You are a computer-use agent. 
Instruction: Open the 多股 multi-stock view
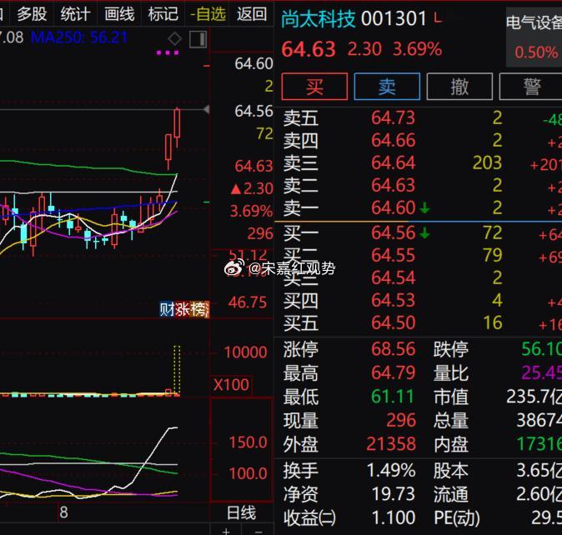33,14
